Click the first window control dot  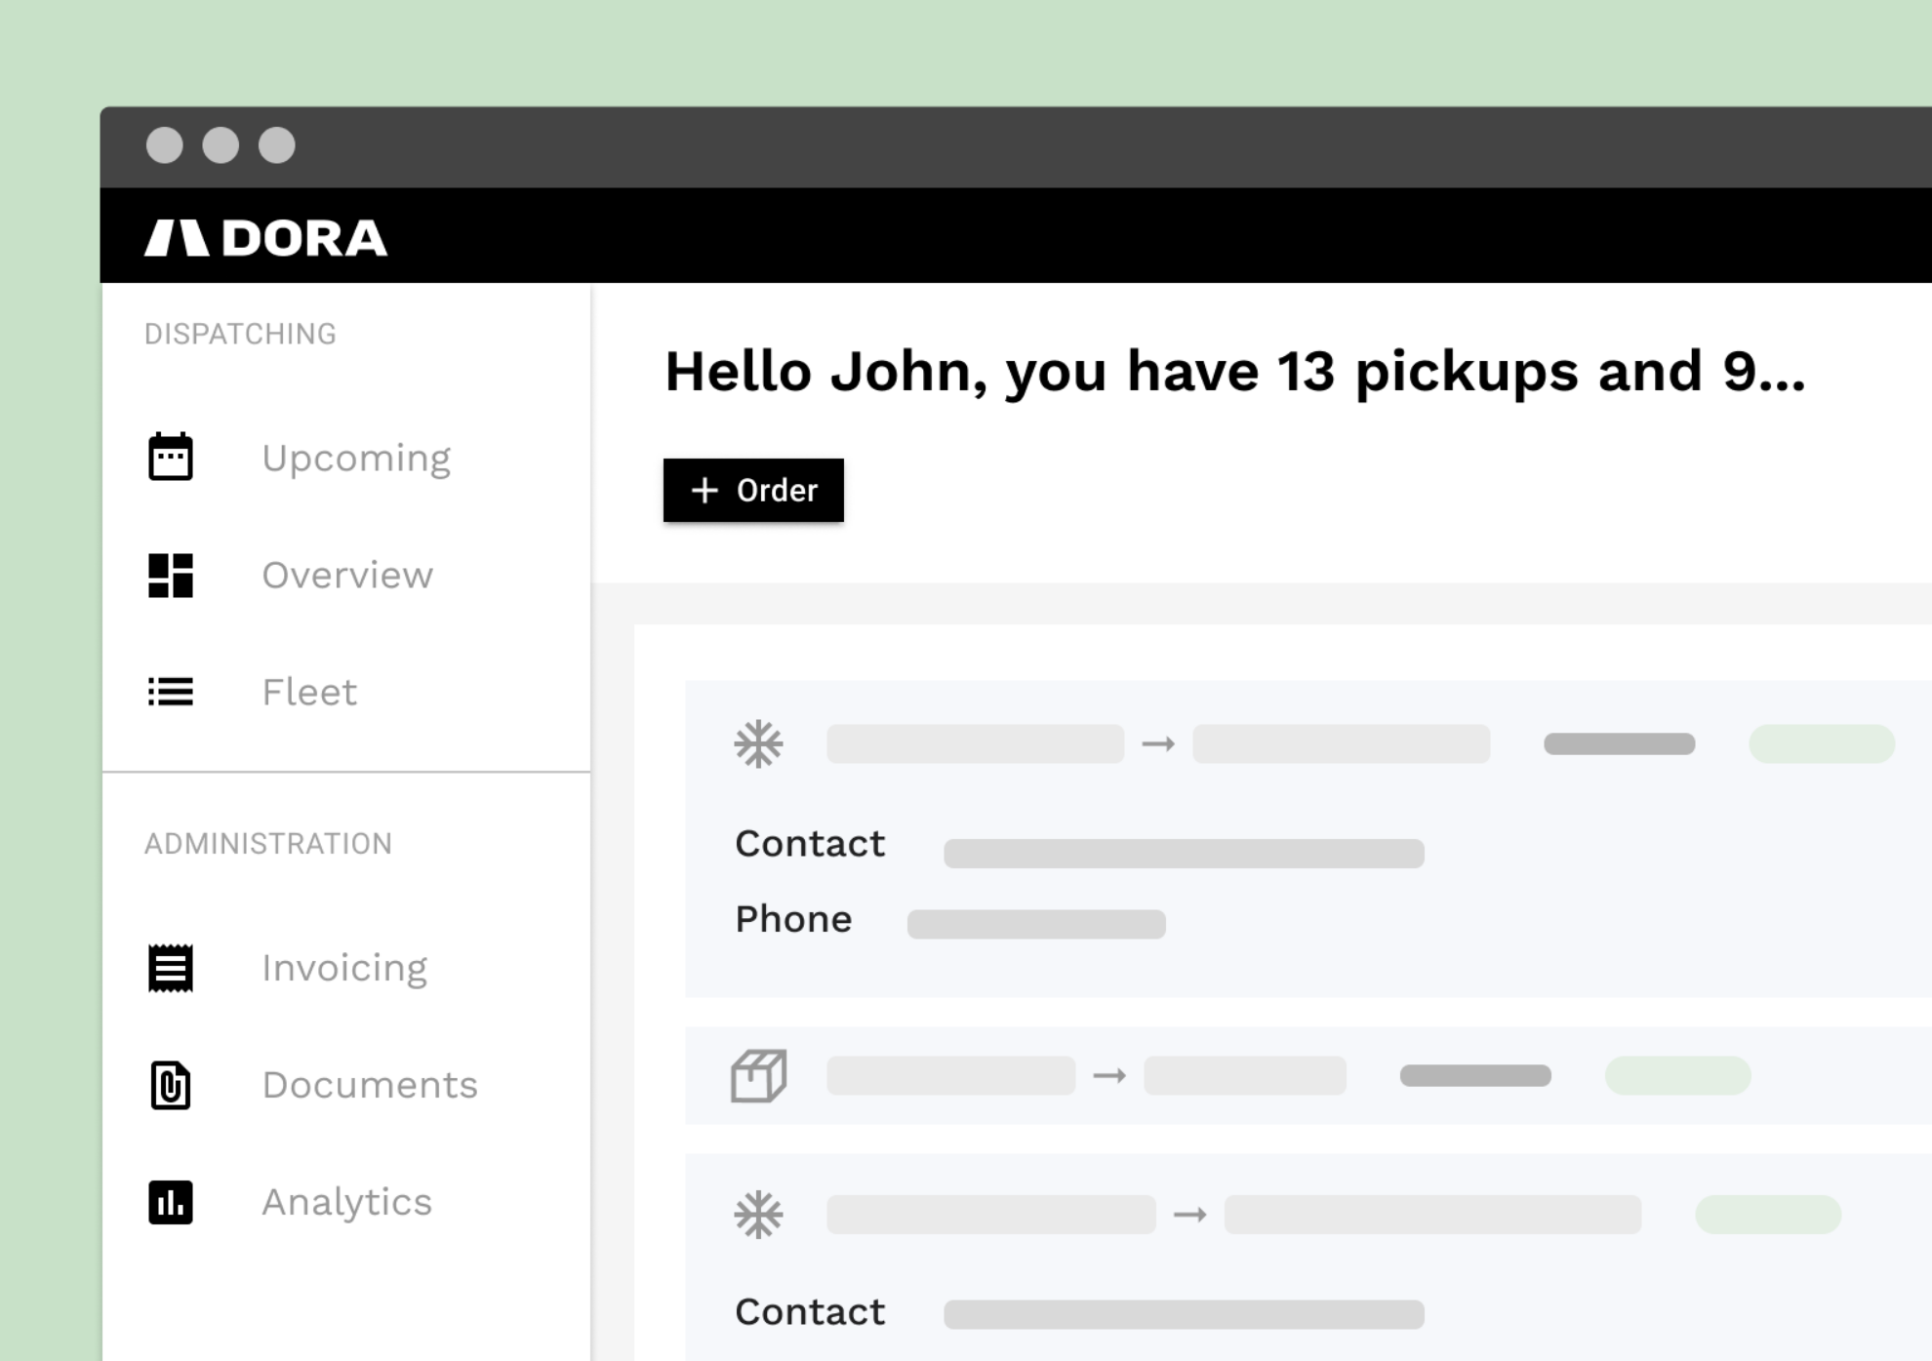click(x=164, y=145)
